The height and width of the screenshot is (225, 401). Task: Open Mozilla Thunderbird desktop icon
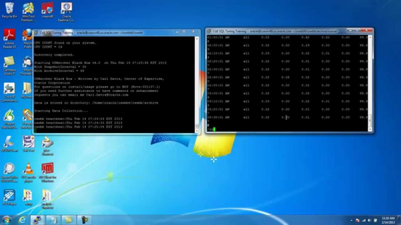(x=28, y=65)
